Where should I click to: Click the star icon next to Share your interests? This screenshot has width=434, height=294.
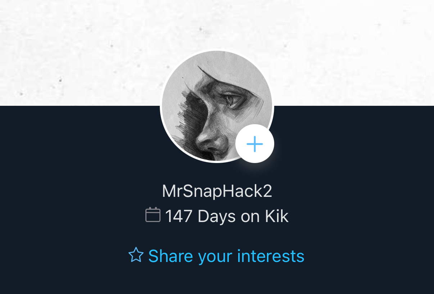tap(136, 255)
